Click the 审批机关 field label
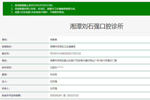This screenshot has width=150, height=100. (x=7, y=46)
